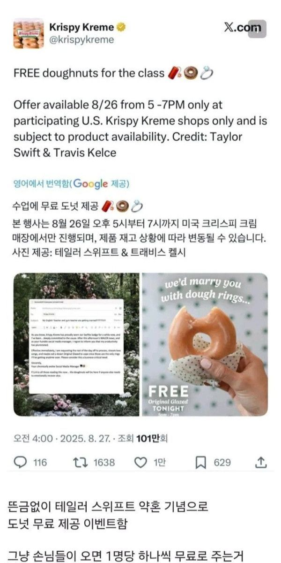
Task: Click the reply speech bubble icon
Action: (x=20, y=463)
